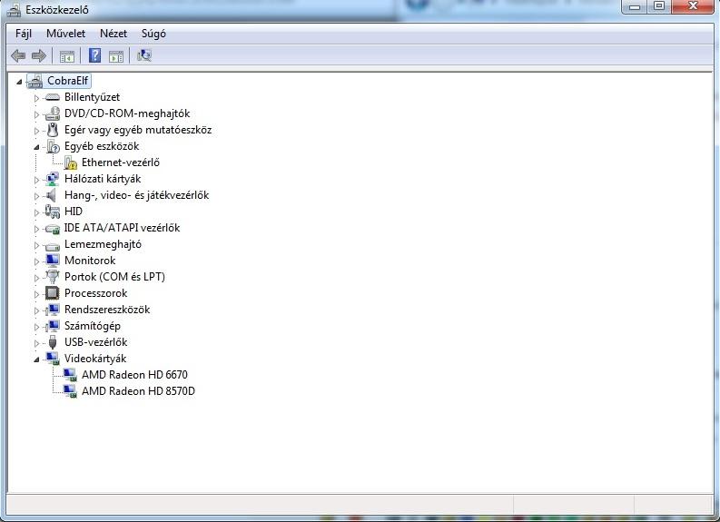Click the Számítógép computer icon

coord(53,326)
